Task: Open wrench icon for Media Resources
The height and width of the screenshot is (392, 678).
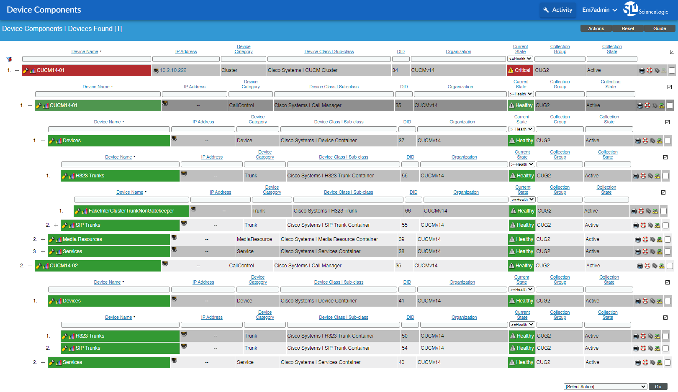Action: pyautogui.click(x=52, y=239)
